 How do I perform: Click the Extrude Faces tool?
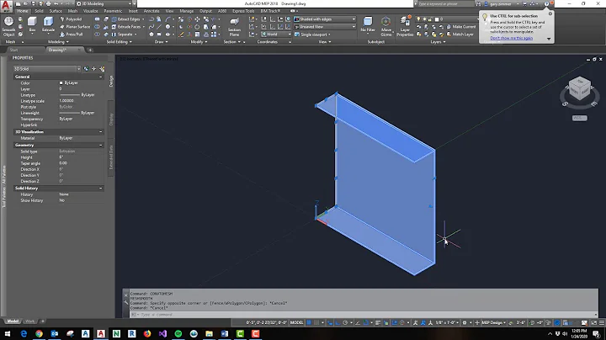point(126,27)
